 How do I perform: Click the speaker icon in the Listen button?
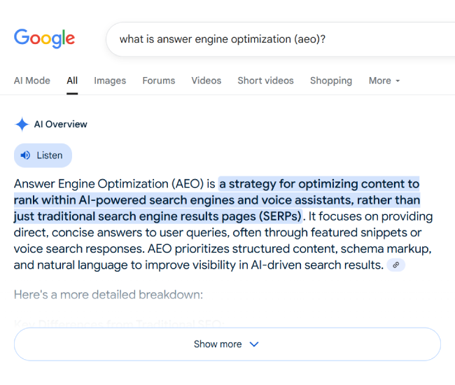(x=25, y=155)
